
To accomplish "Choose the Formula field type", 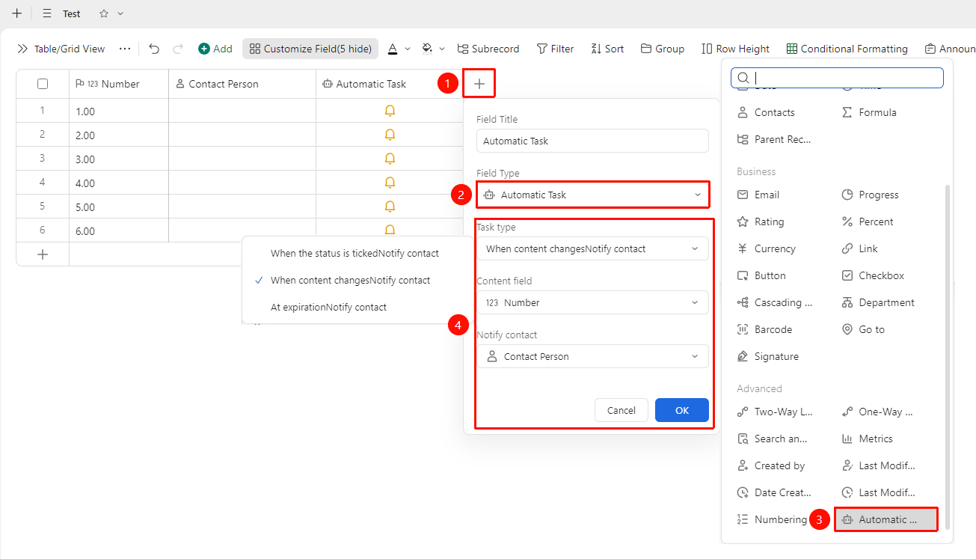I will click(869, 112).
